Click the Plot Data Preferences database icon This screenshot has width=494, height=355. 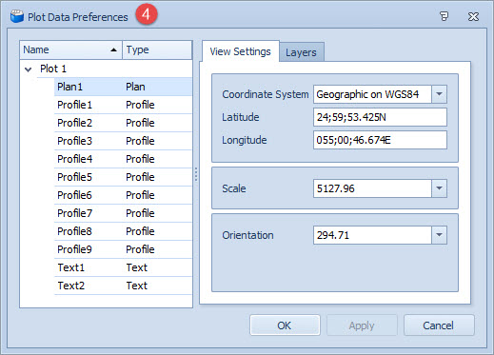tap(17, 16)
